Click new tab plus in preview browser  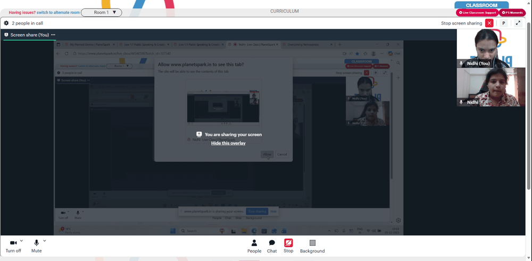[339, 45]
